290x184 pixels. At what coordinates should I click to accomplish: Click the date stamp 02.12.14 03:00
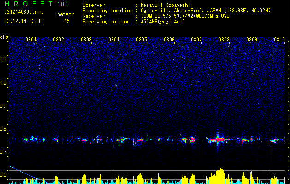[24, 21]
